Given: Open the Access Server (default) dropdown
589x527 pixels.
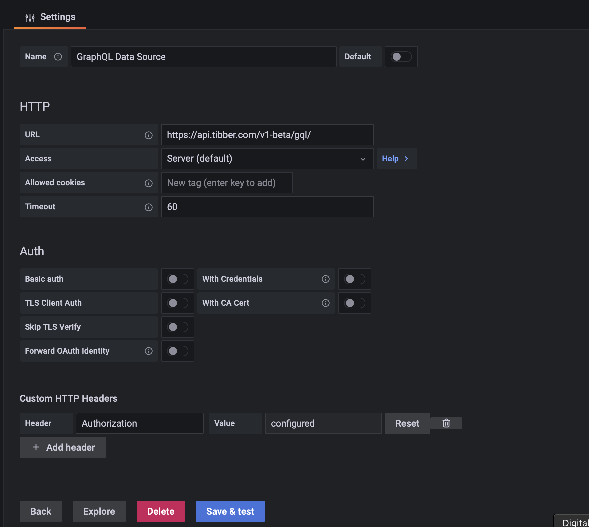Looking at the screenshot, I should point(267,159).
